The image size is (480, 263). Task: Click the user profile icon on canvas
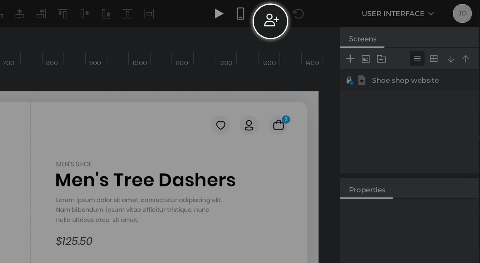pyautogui.click(x=249, y=125)
